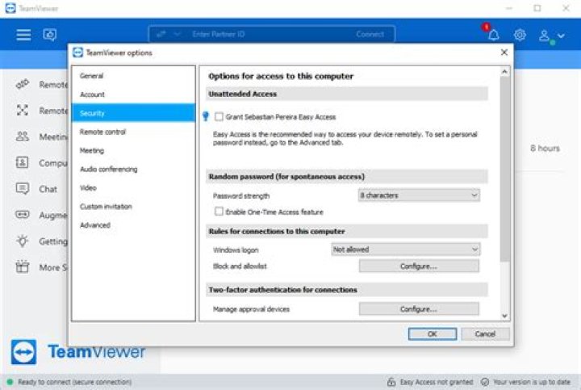Click the Augmented Reality headset icon
Screen dimensions: 581x390
(x=23, y=215)
